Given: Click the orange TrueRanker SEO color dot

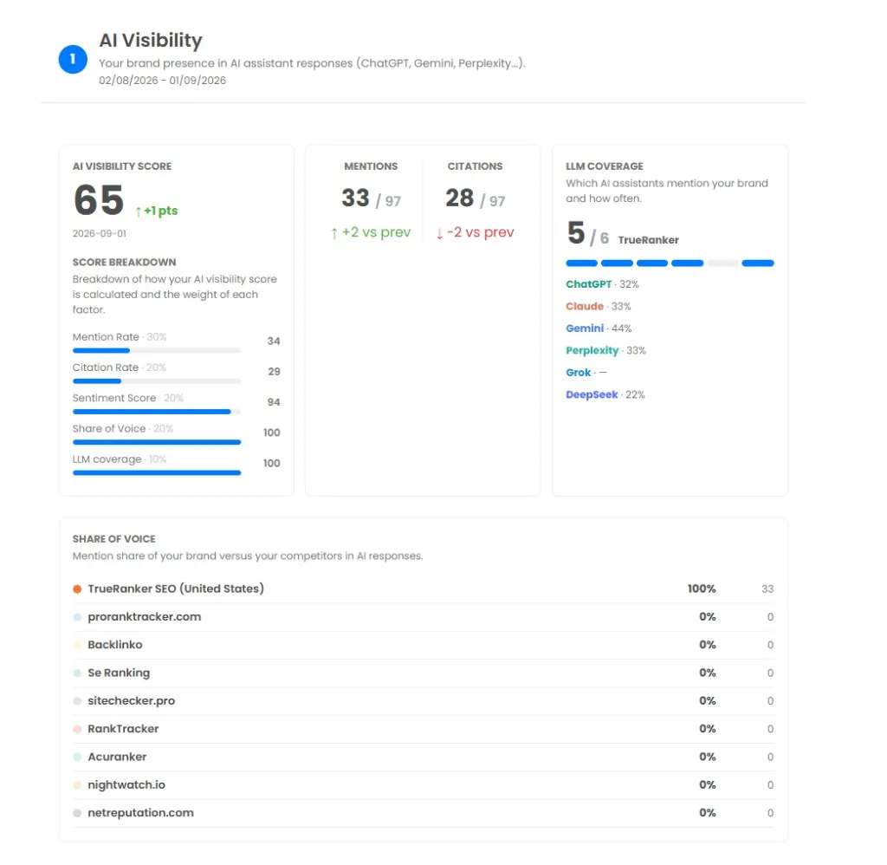Looking at the screenshot, I should (77, 589).
